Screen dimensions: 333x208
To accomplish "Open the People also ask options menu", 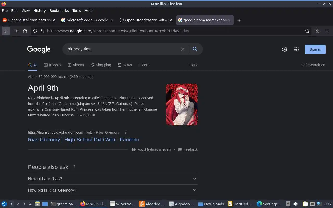I will point(74,167).
